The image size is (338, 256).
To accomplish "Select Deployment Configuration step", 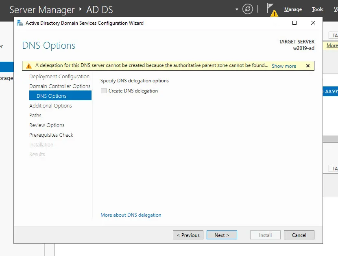I will 59,77.
